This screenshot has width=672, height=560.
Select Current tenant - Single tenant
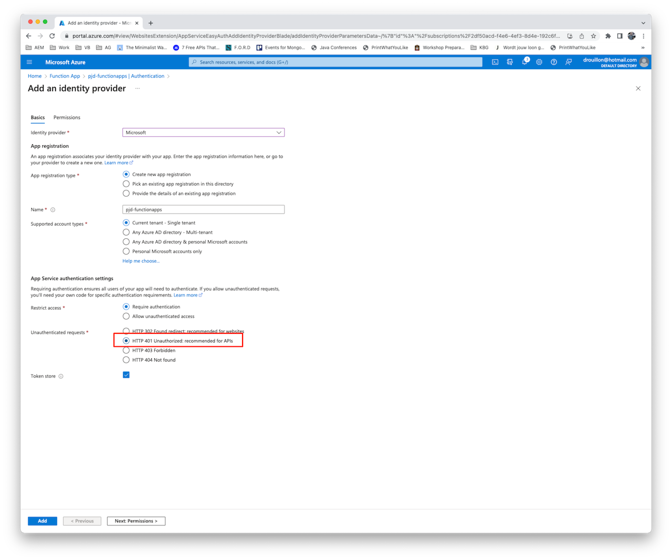[126, 223]
